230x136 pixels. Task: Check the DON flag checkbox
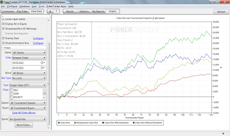11,94
